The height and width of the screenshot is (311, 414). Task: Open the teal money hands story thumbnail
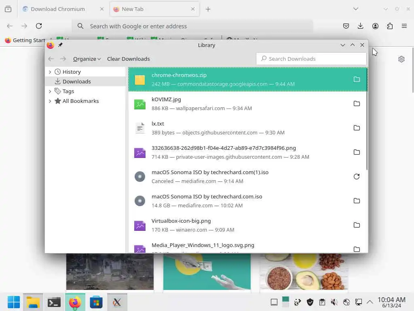pos(207,272)
